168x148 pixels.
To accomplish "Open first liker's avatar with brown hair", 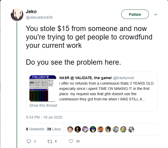I will [70, 129].
